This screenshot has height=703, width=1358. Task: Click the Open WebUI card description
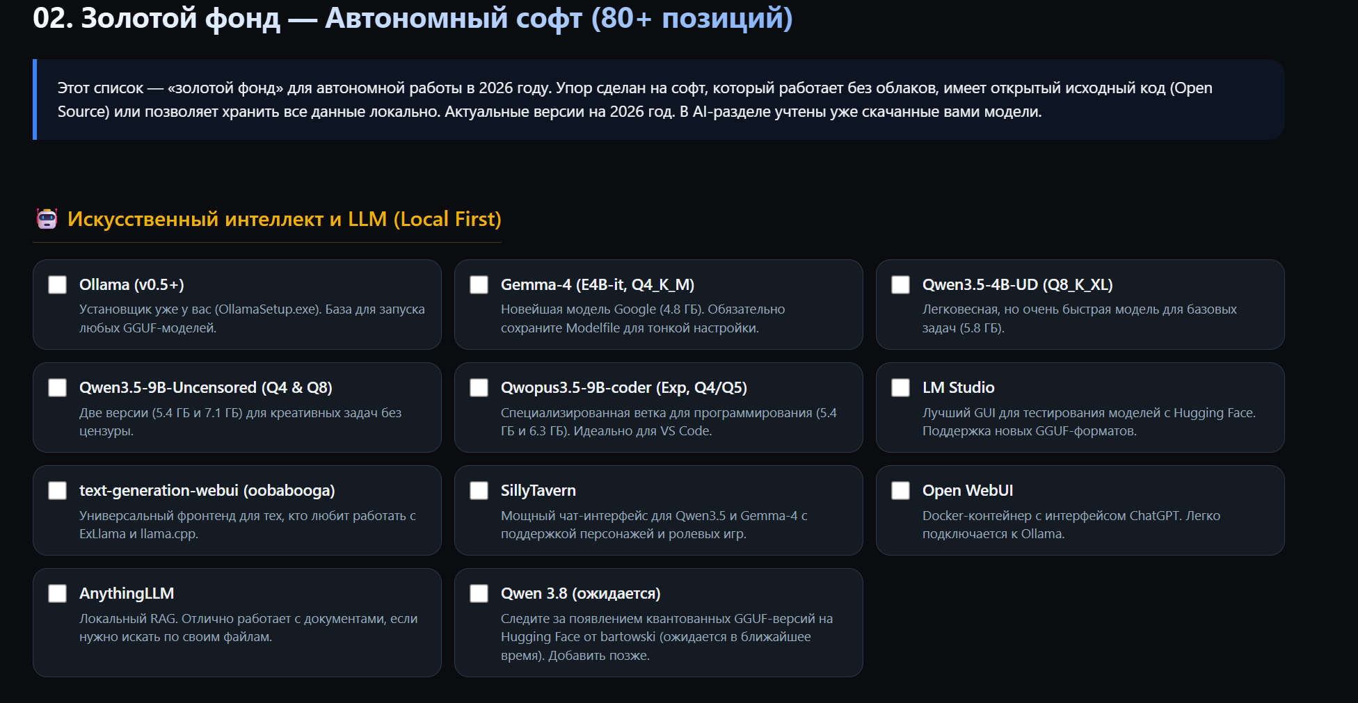(x=1071, y=524)
